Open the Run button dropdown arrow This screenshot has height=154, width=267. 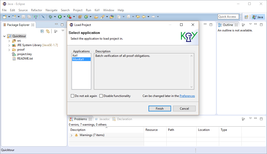tap(64, 17)
